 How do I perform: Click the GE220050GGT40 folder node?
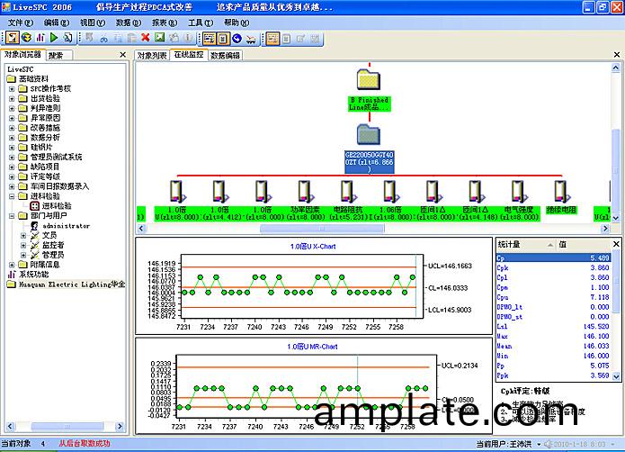[369, 135]
